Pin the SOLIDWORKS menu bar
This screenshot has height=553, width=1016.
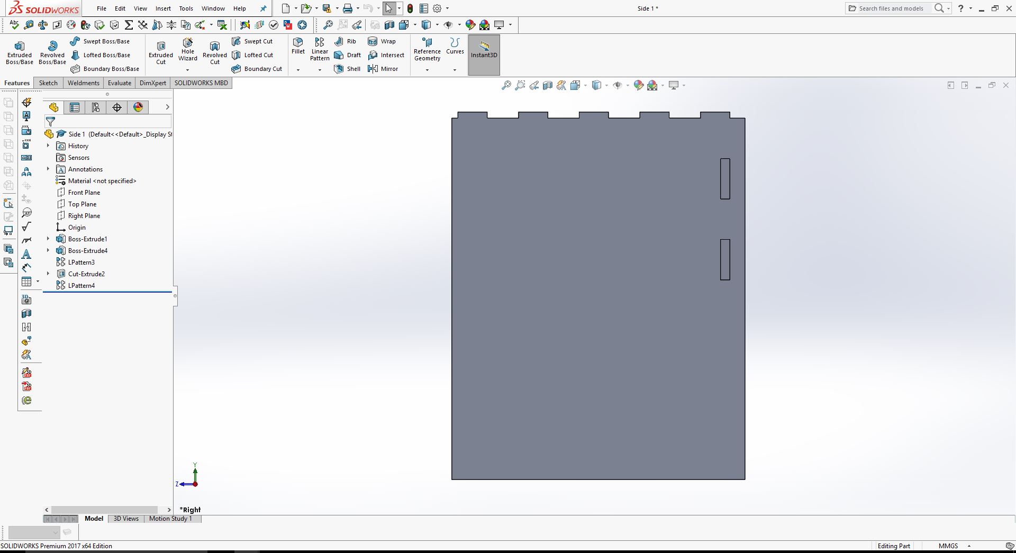pyautogui.click(x=264, y=8)
